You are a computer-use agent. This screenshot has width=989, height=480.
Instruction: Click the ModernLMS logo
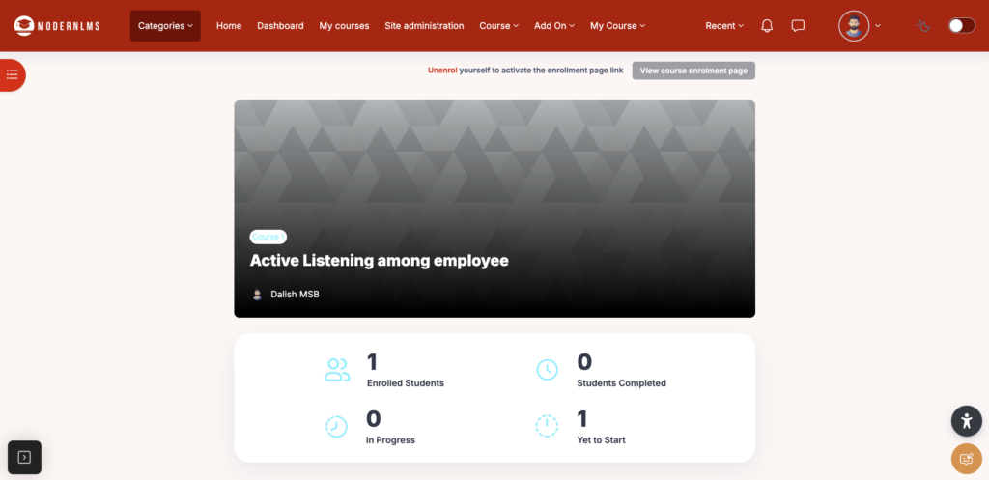click(x=57, y=26)
